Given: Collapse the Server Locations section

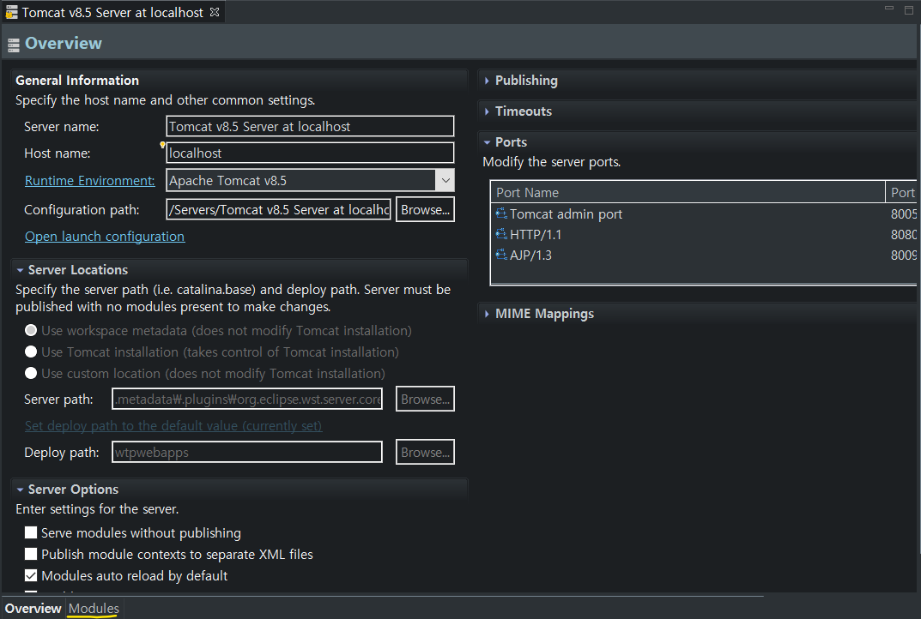Looking at the screenshot, I should pos(20,270).
